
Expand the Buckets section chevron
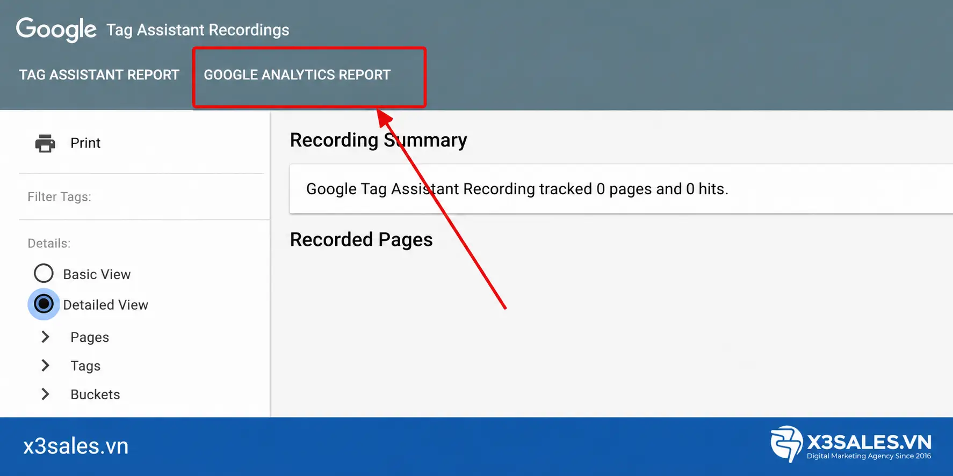pyautogui.click(x=46, y=394)
